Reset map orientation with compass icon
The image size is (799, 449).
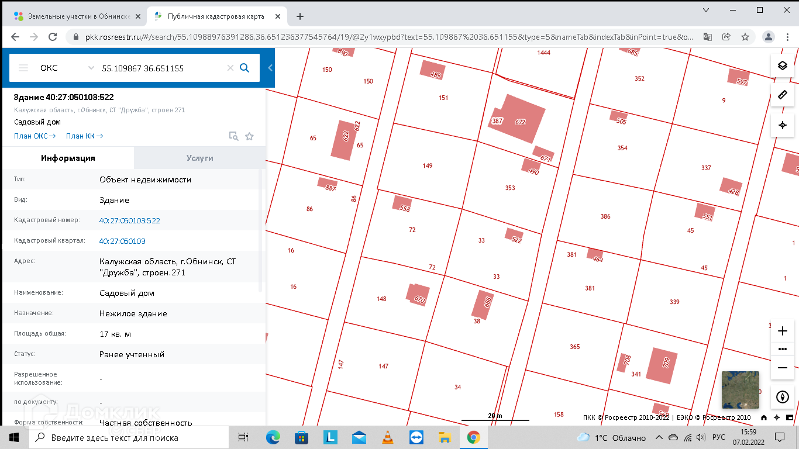(783, 397)
